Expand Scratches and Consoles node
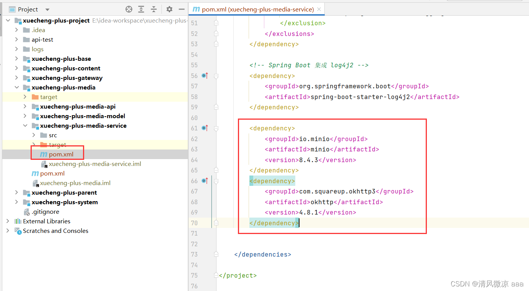Image resolution: width=529 pixels, height=291 pixels. click(x=8, y=231)
